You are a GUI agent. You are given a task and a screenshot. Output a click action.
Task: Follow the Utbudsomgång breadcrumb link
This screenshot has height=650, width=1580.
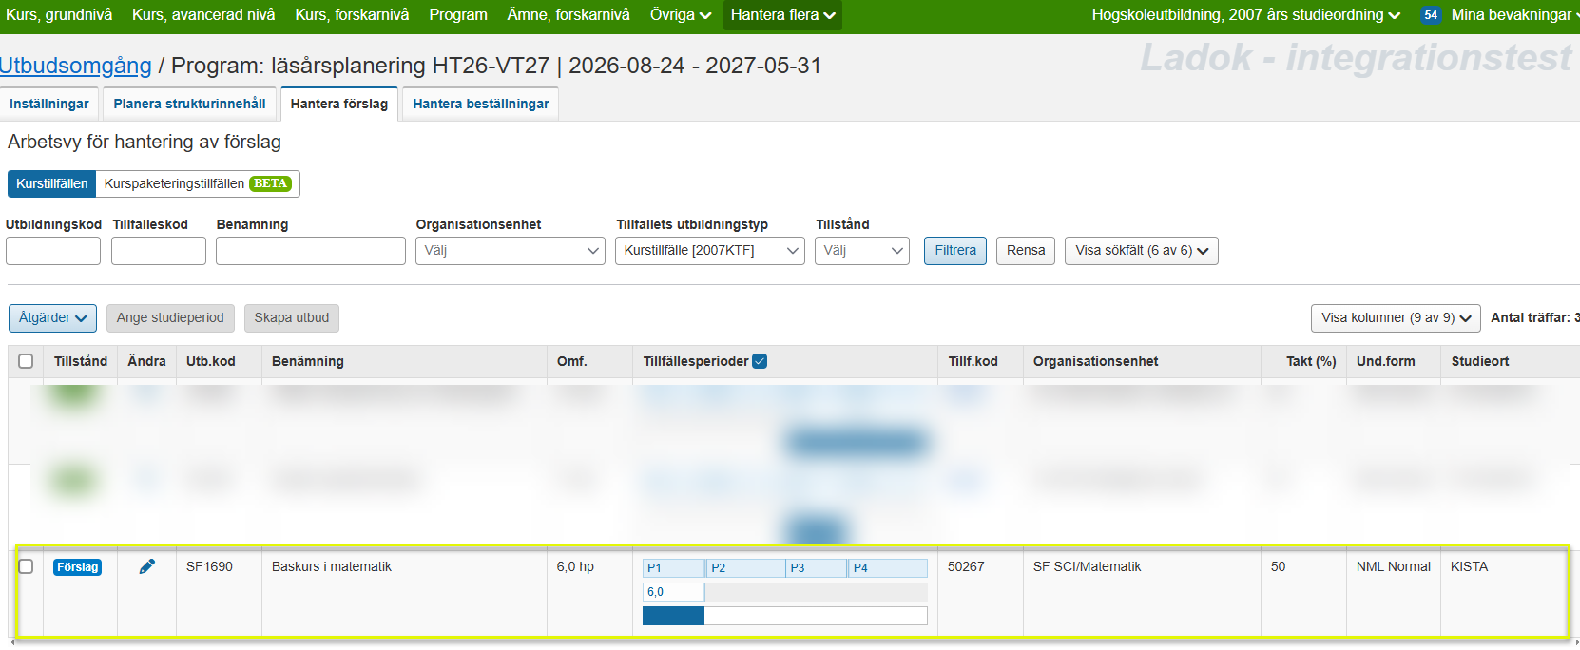(x=76, y=66)
